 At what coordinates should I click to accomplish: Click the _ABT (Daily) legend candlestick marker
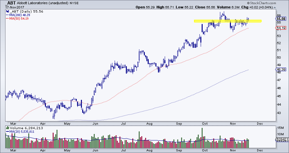coord(7,11)
